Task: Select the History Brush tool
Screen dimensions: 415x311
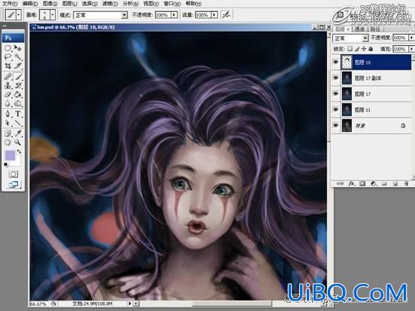Action: [18, 86]
